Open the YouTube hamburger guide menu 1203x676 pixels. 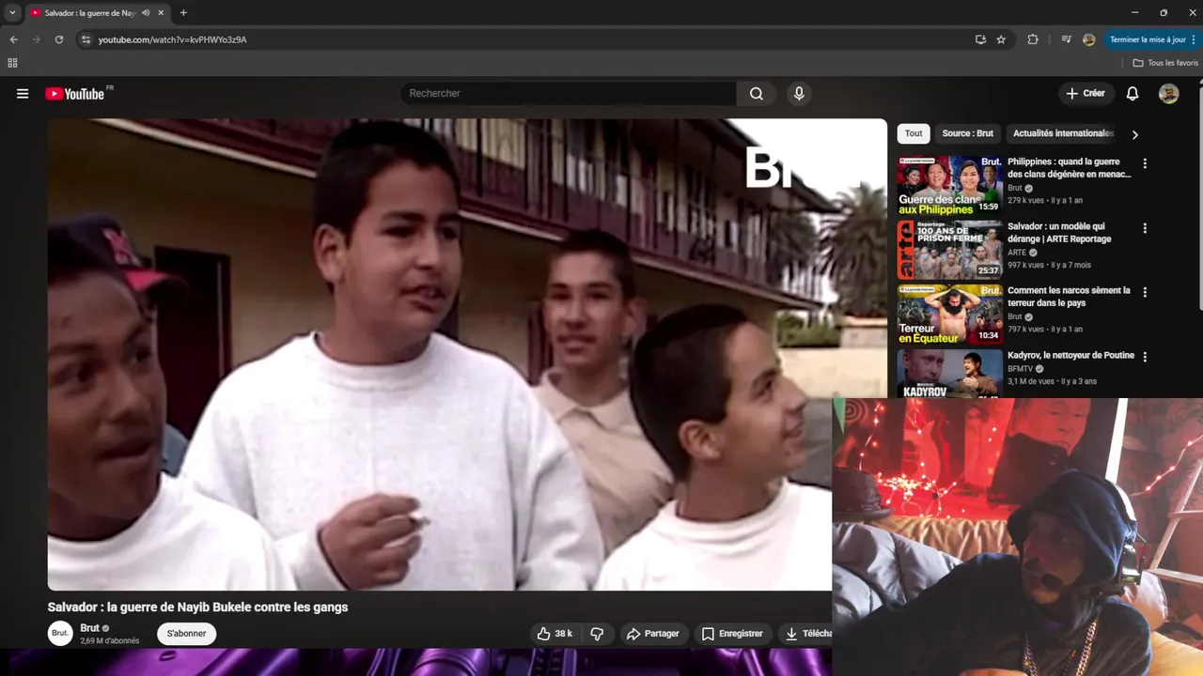[23, 94]
